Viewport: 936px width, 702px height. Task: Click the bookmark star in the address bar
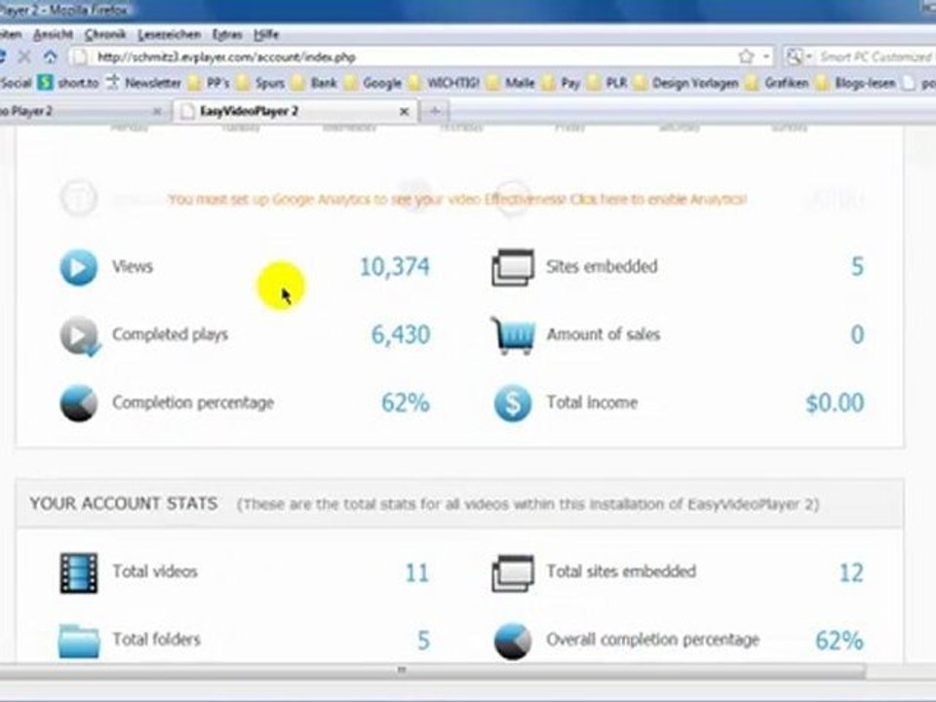tap(746, 57)
